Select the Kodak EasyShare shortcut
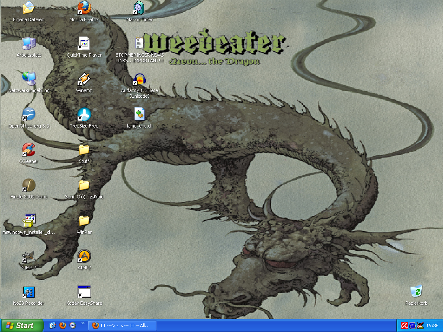The image size is (443, 332). pyautogui.click(x=84, y=292)
